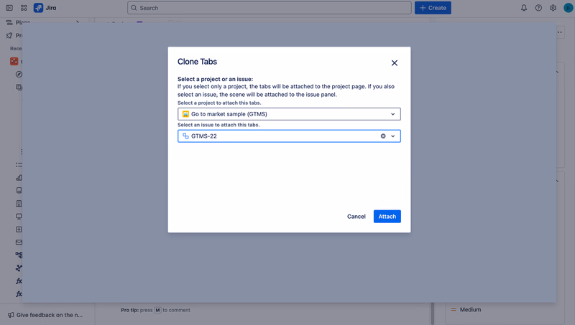
Task: Click the Go to market project icon
Action: click(x=185, y=114)
